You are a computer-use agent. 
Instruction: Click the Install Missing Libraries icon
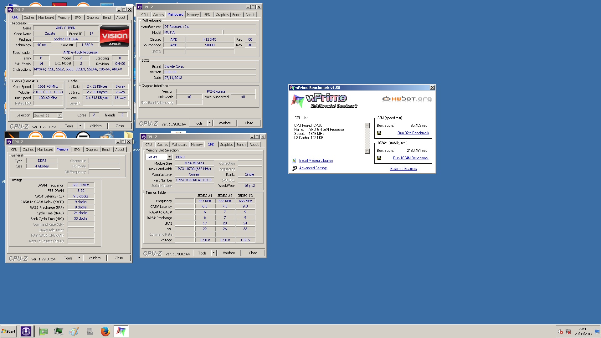coord(294,161)
